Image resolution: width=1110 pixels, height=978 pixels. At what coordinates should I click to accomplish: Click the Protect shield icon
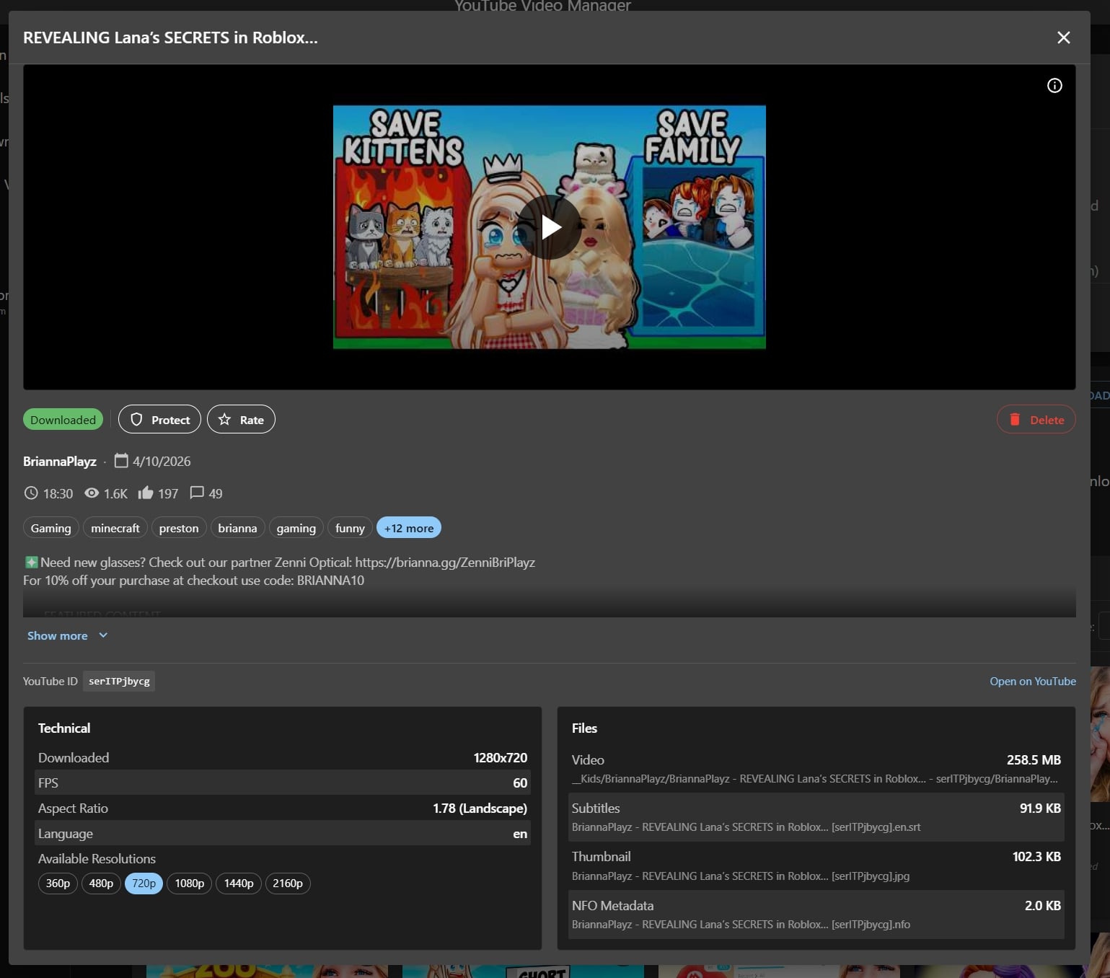[x=138, y=419]
